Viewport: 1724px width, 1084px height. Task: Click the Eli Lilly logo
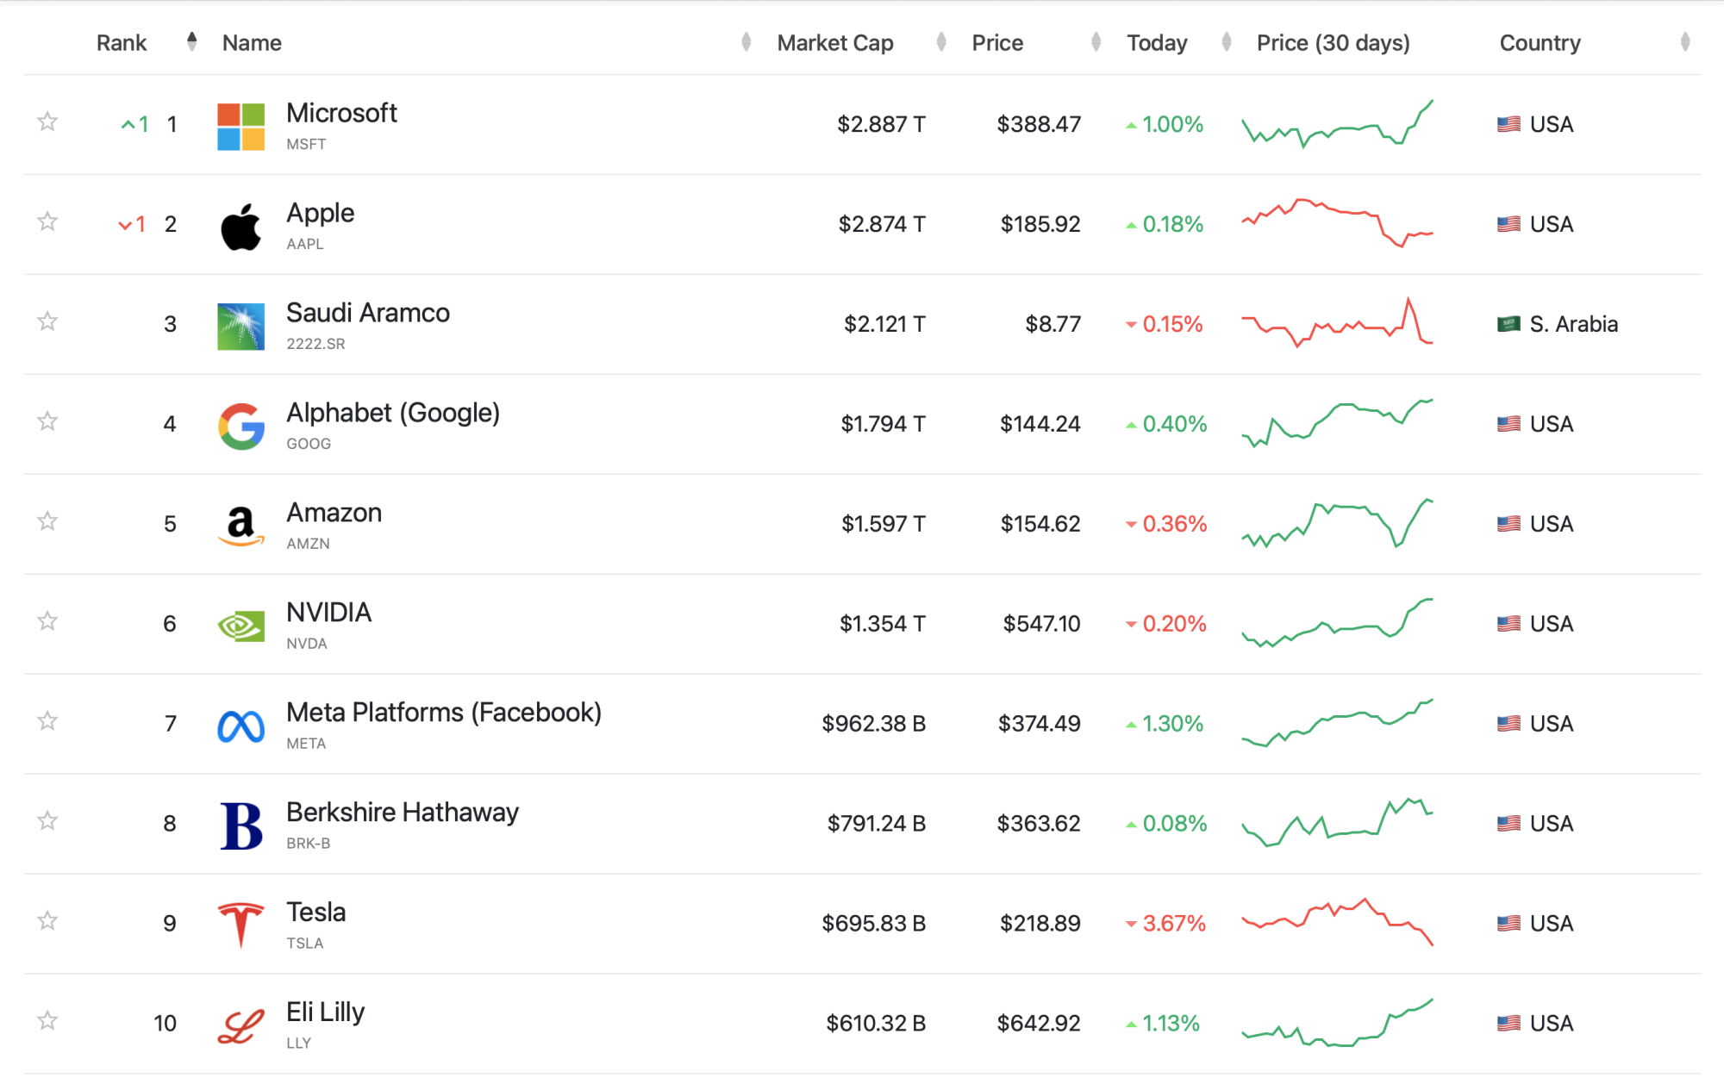tap(240, 1025)
